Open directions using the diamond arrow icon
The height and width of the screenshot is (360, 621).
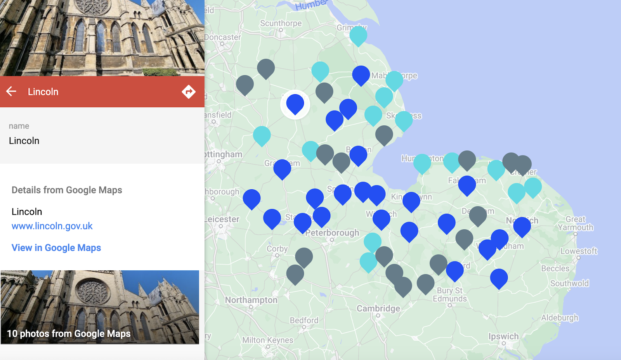click(x=188, y=92)
